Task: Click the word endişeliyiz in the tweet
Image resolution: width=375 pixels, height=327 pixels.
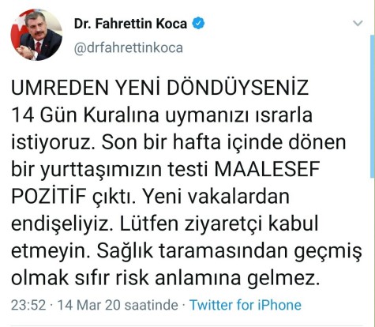Action: pyautogui.click(x=62, y=224)
